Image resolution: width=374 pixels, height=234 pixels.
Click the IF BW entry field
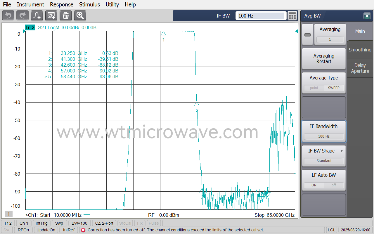(261, 16)
